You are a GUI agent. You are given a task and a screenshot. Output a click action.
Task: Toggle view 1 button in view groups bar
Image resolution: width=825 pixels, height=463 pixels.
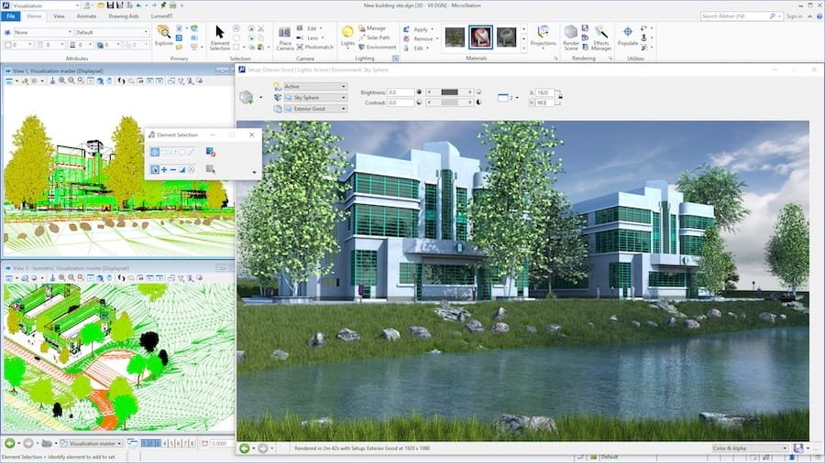(x=144, y=444)
